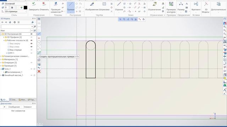Image resolution: width=227 pixels, height=127 pixels.
Task: Click the Отменить (cancel) red X icon
Action: pyautogui.click(x=44, y=4)
